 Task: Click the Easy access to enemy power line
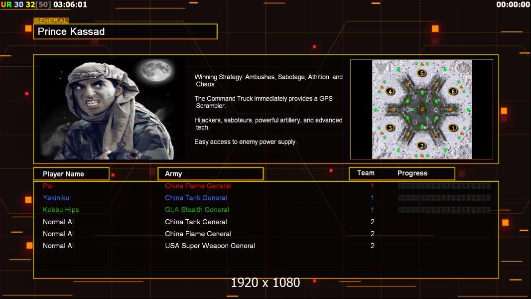tap(246, 142)
